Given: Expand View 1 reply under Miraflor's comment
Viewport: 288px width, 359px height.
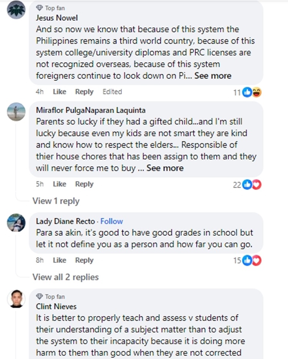Looking at the screenshot, I should click(56, 201).
